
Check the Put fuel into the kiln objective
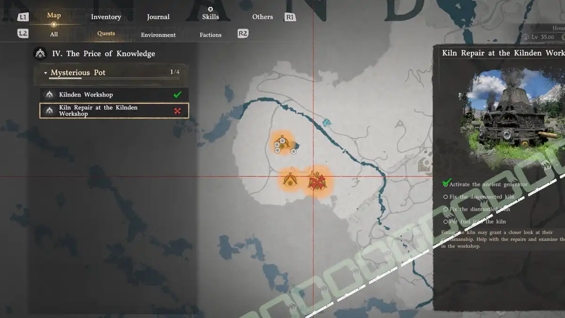(446, 221)
